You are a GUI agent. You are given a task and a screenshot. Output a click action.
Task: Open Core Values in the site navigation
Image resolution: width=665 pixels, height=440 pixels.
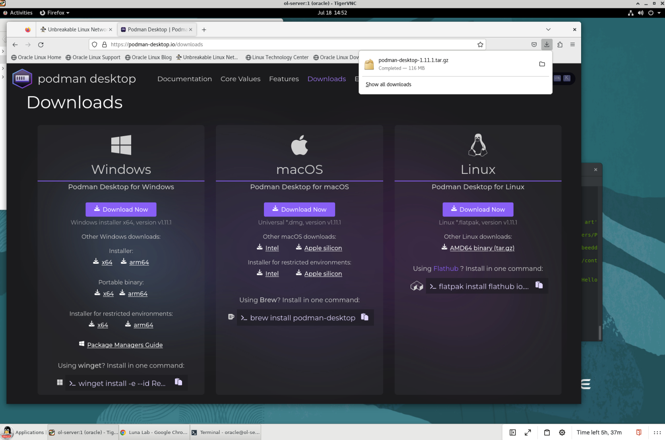240,79
